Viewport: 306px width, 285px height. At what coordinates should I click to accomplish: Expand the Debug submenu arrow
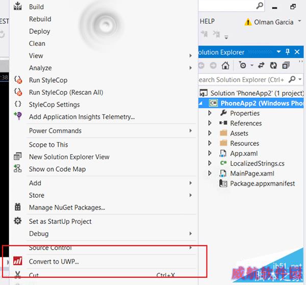(x=190, y=234)
